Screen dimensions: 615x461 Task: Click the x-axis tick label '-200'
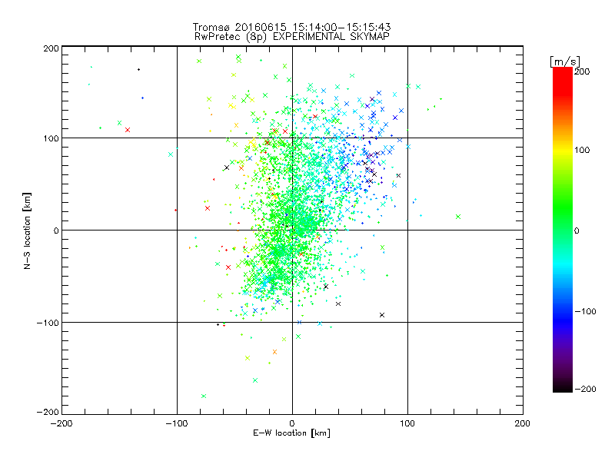[x=61, y=423]
